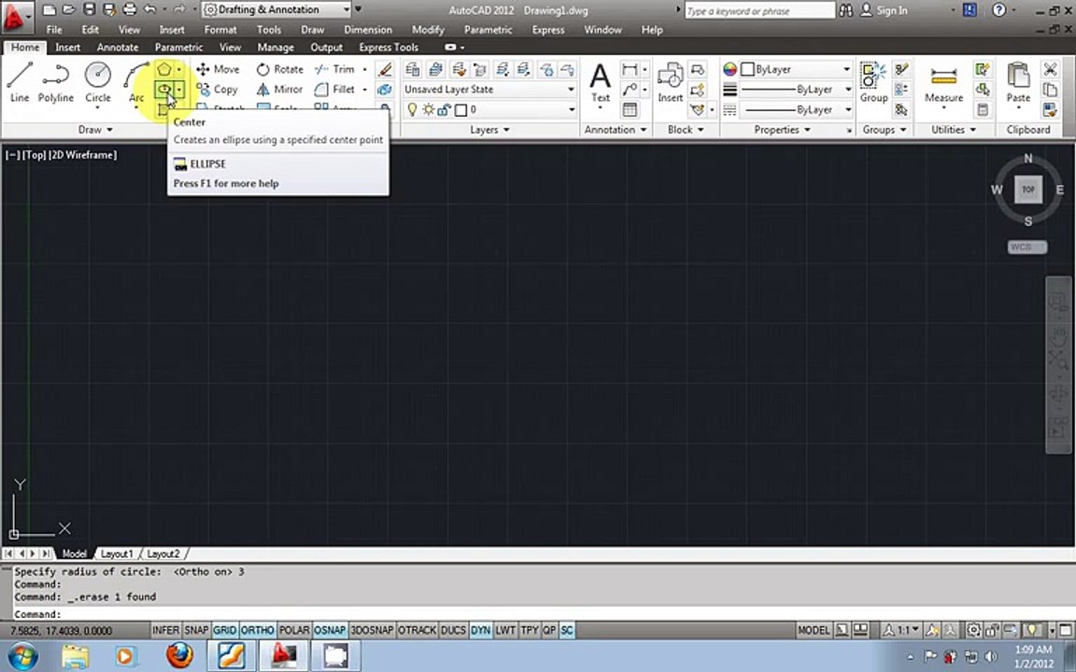Expand the Draw panel

tap(94, 130)
